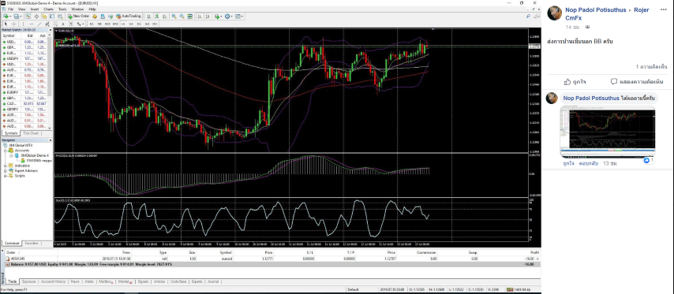Switch timeframe to H1
Viewport: 674px width, 294px height.
click(x=123, y=24)
